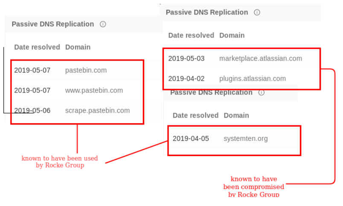Click Passive DNS Replication title above atlassian table

[x=206, y=12]
